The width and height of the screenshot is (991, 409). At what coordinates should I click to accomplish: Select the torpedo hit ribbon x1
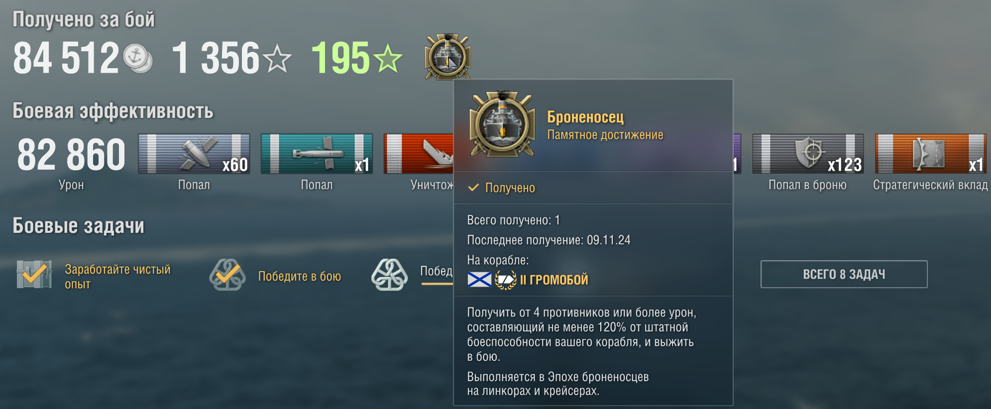(x=317, y=154)
